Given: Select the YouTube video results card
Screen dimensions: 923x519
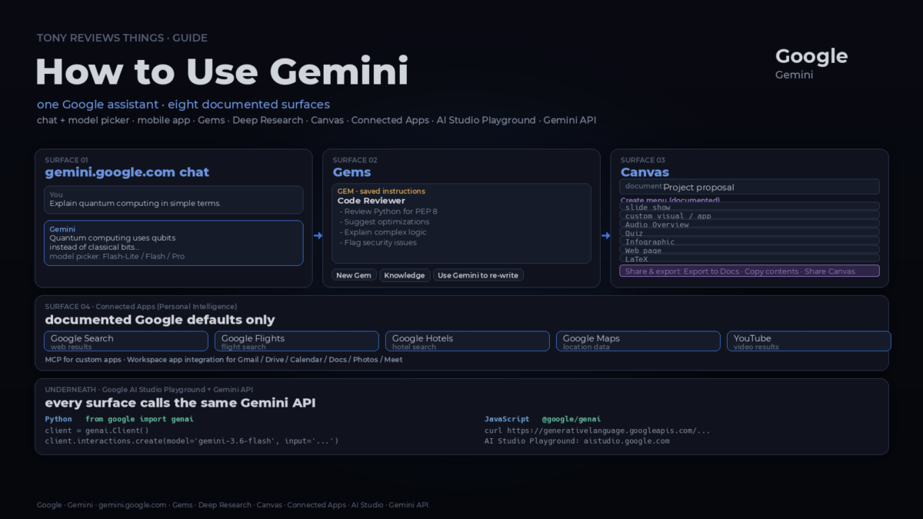Looking at the screenshot, I should (x=809, y=341).
